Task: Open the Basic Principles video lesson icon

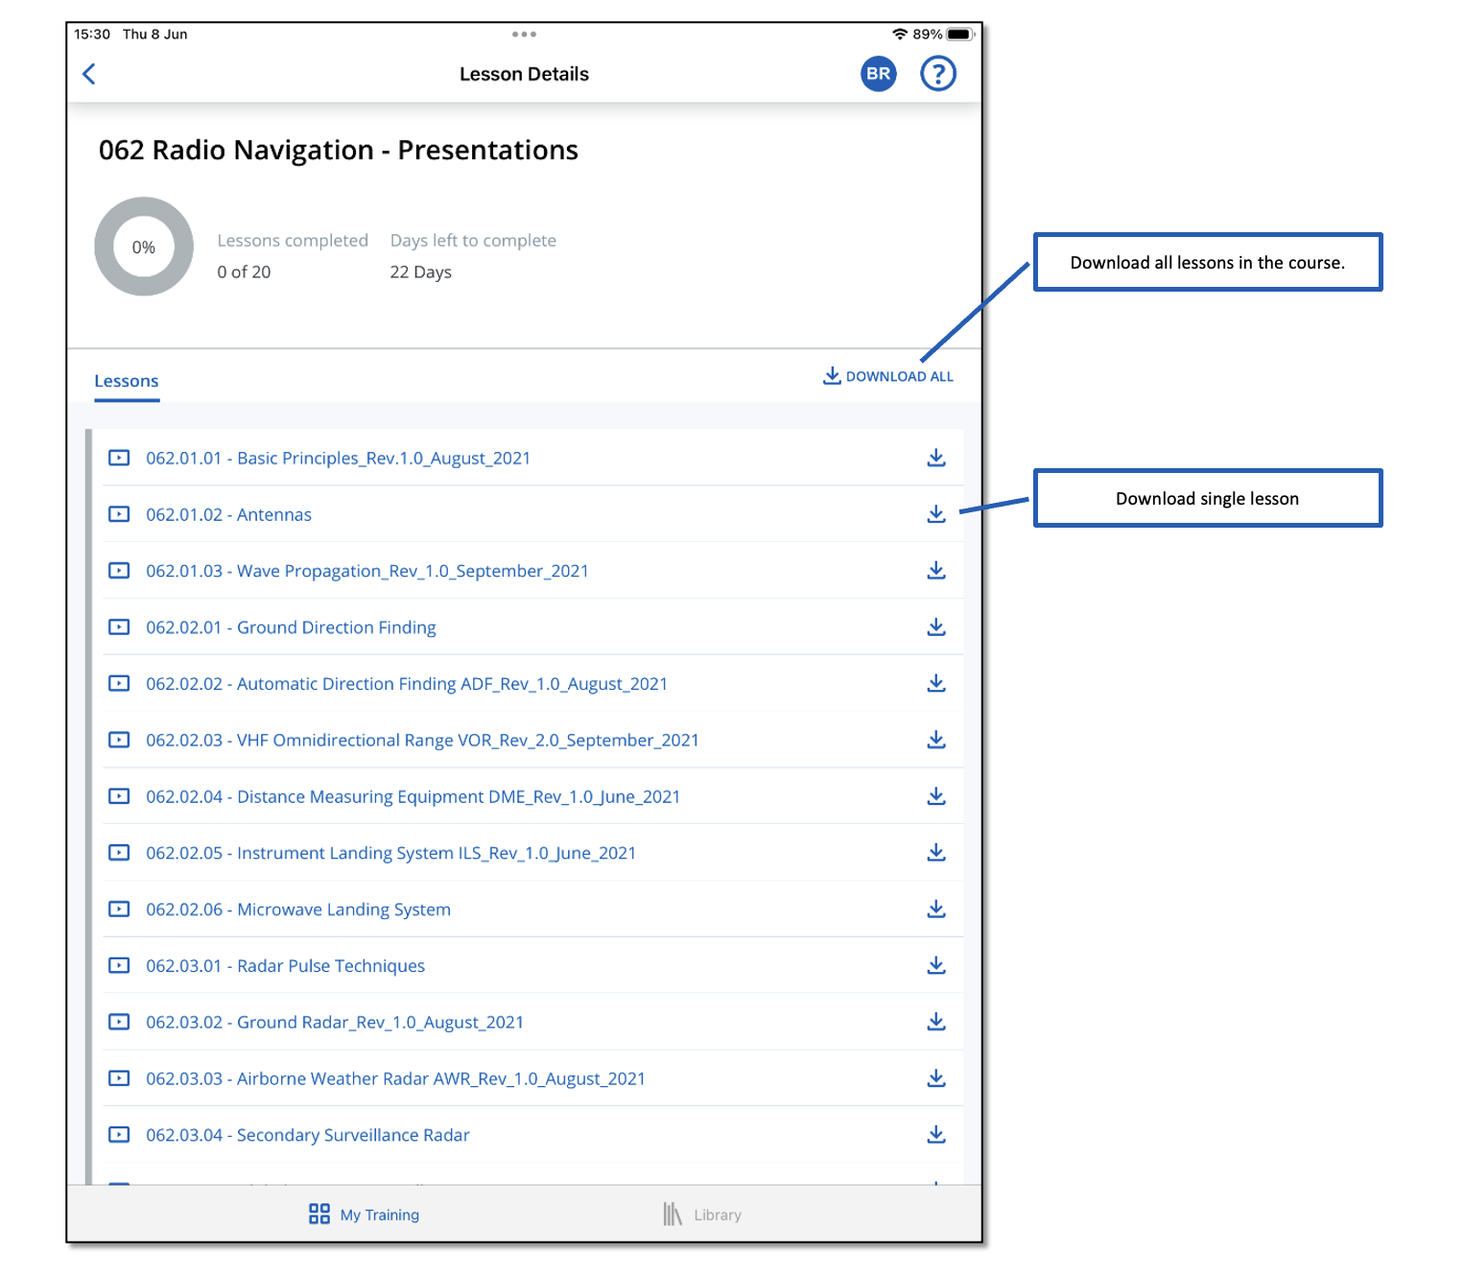Action: click(119, 458)
